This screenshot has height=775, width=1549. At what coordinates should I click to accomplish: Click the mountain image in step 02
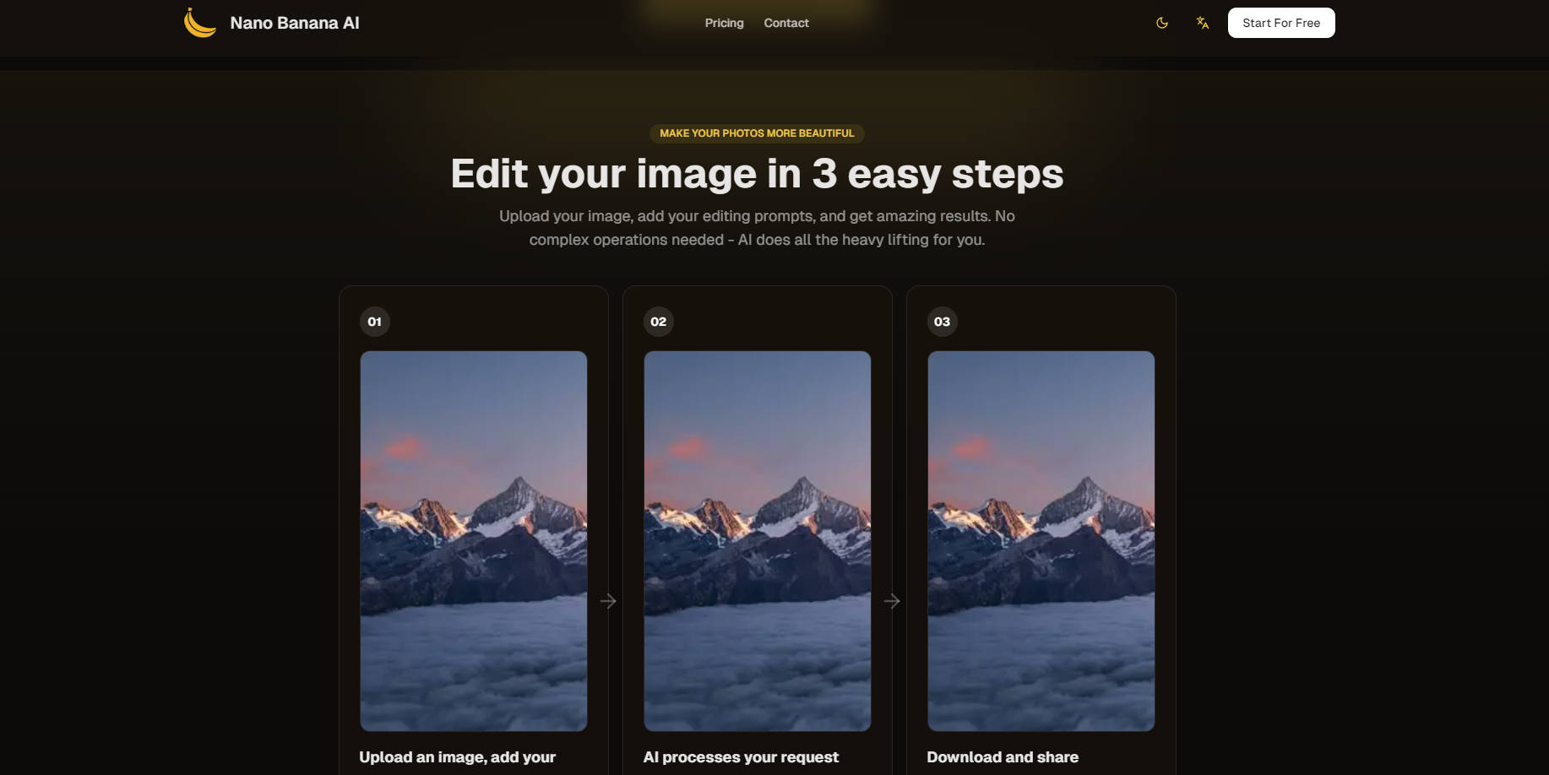click(758, 540)
